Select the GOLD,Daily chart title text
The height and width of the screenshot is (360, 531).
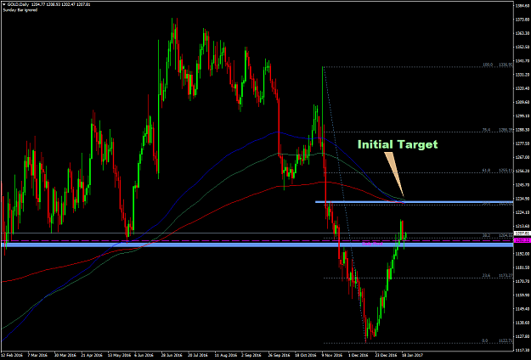20,6
